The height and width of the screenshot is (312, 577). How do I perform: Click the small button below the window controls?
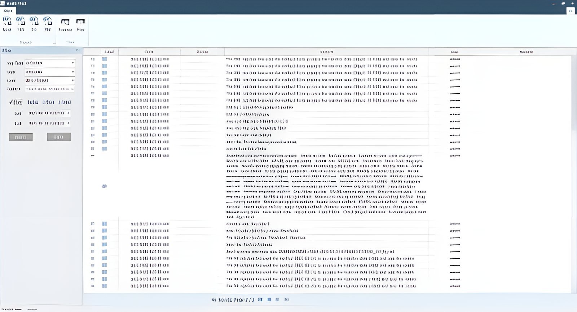[x=571, y=11]
